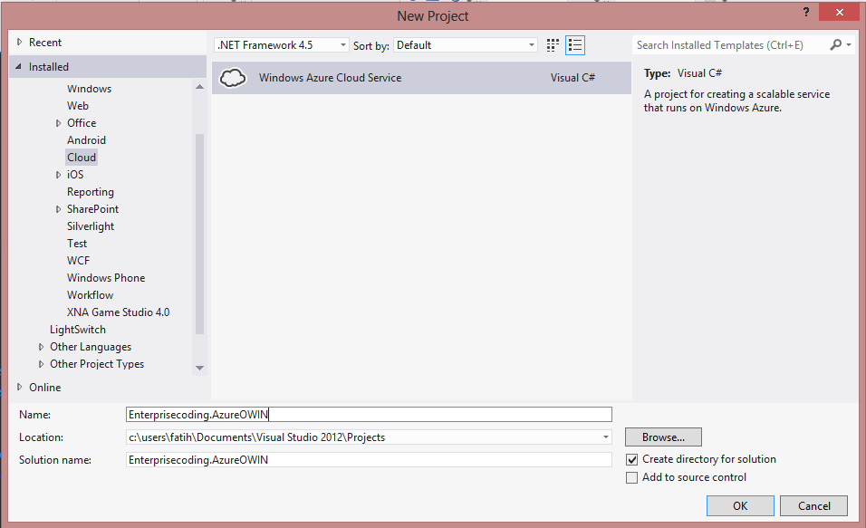Open the .NET Framework 4.5 dropdown
866x528 pixels.
pyautogui.click(x=282, y=45)
